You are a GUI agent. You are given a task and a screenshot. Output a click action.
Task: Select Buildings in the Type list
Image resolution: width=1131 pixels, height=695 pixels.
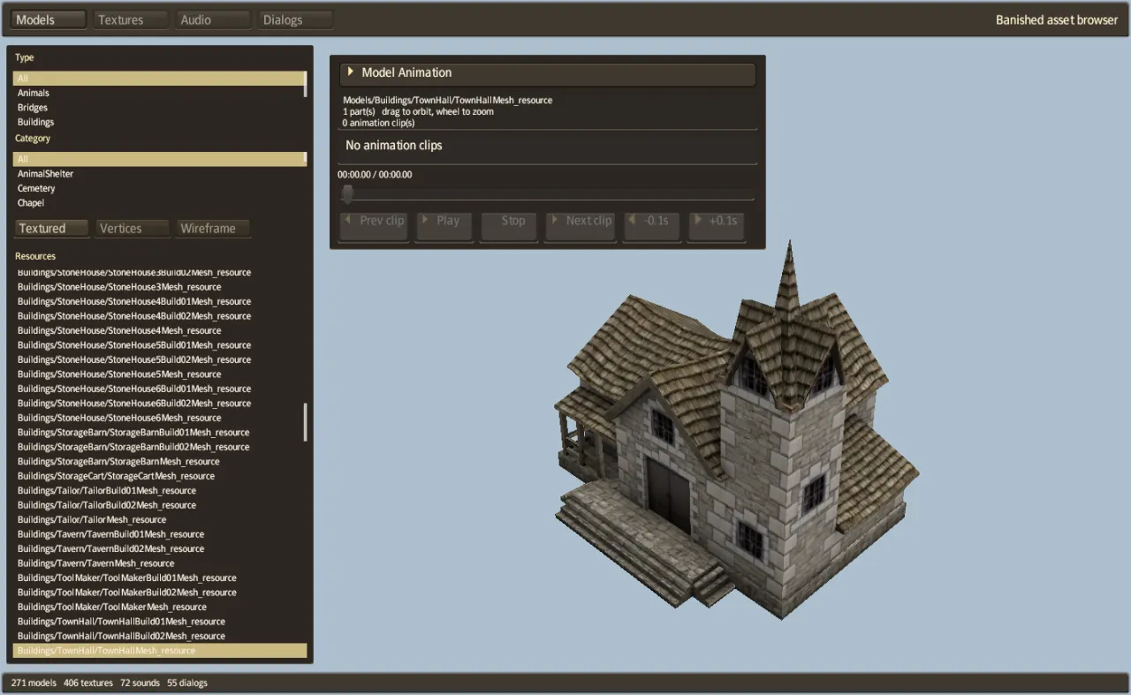coord(159,122)
